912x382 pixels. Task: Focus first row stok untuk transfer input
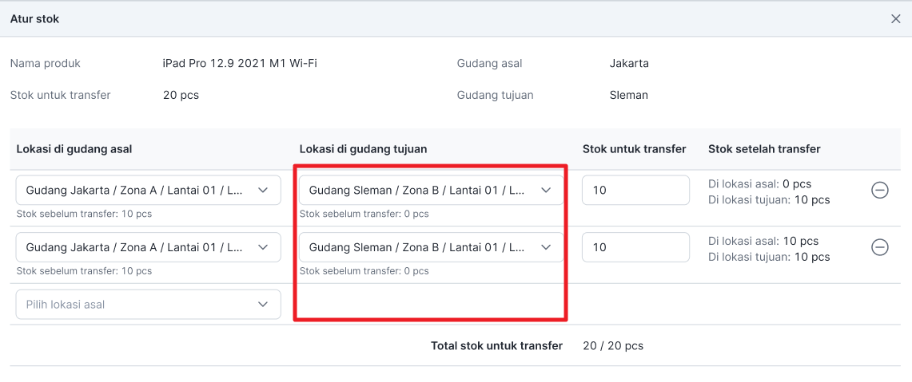635,190
